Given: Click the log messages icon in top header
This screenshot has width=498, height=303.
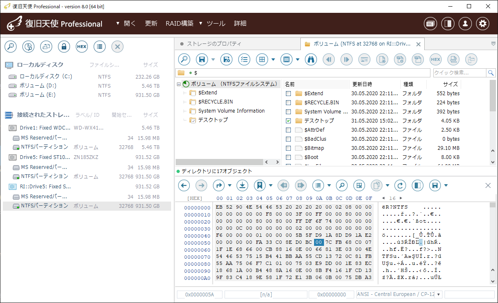Looking at the screenshot, I should (x=430, y=24).
